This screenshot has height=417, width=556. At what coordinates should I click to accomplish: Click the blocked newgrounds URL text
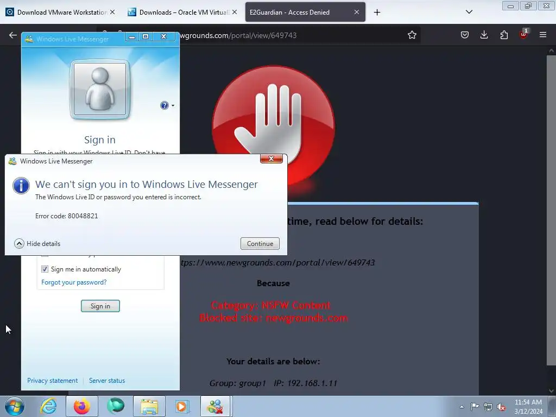[x=277, y=263]
